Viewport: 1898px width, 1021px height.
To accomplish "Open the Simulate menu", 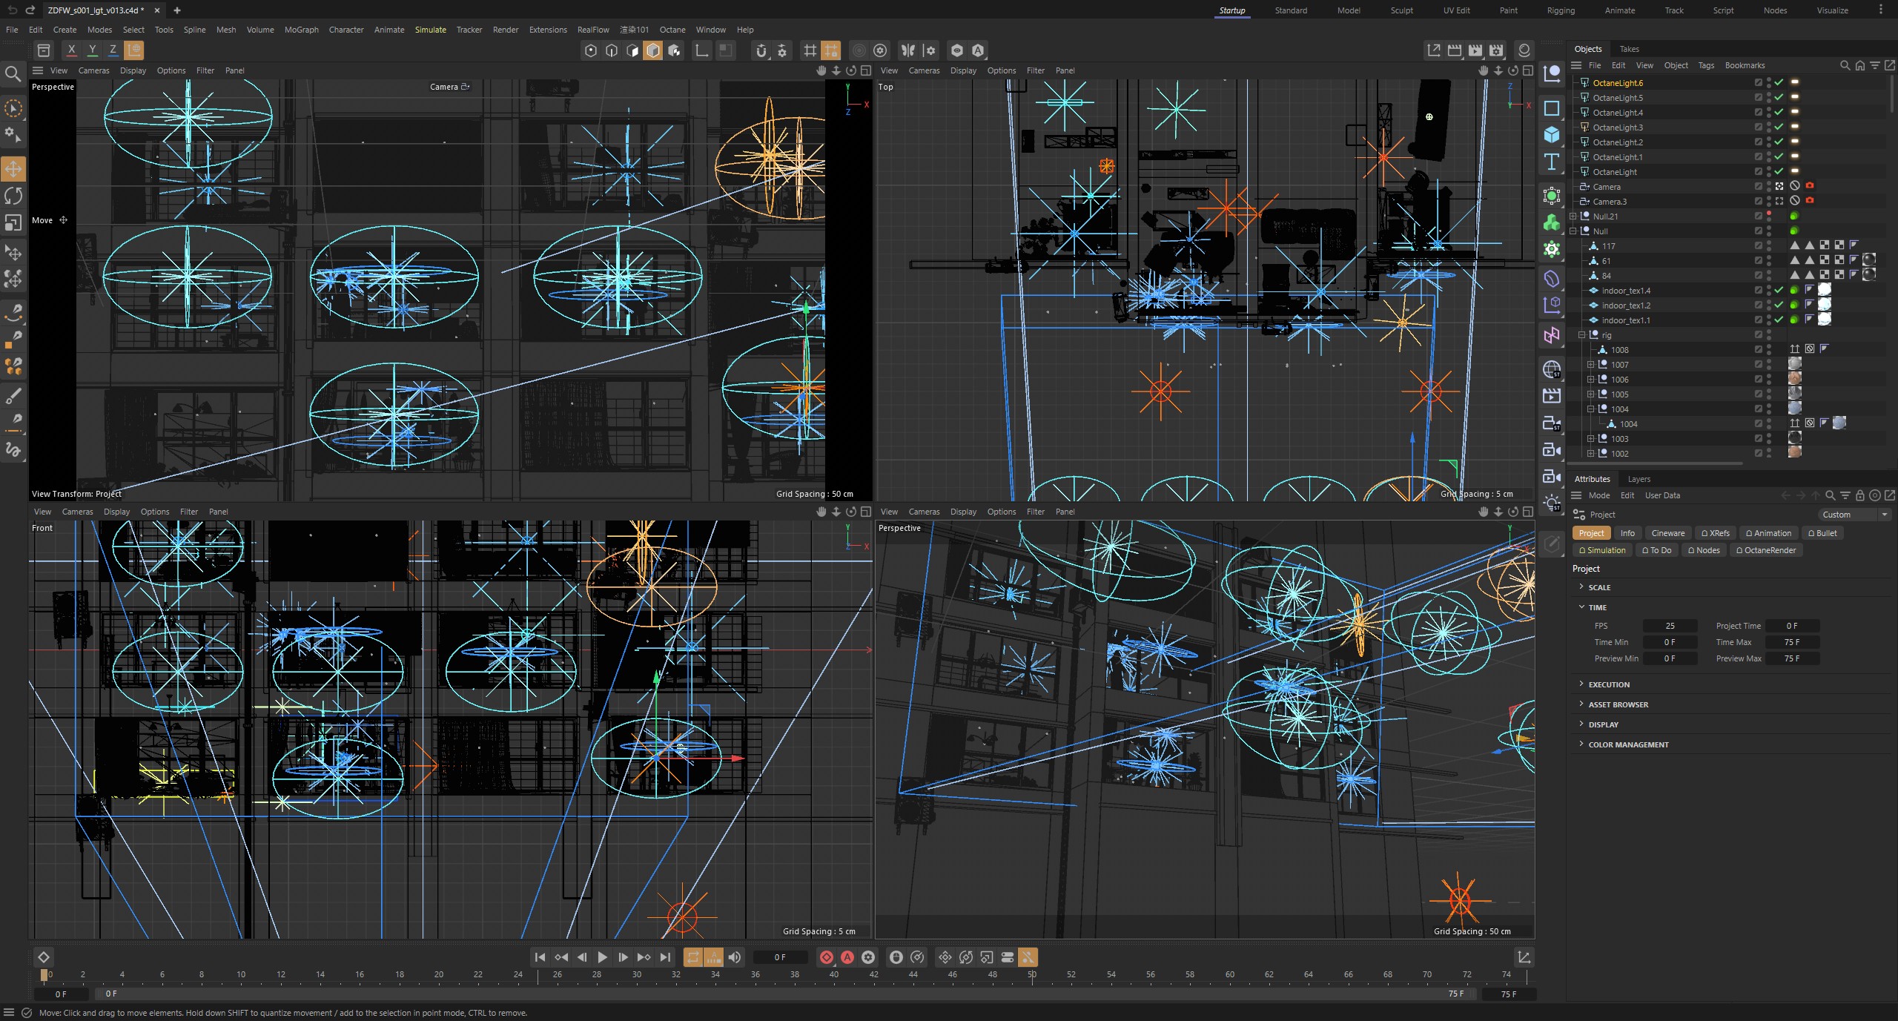I will [430, 30].
